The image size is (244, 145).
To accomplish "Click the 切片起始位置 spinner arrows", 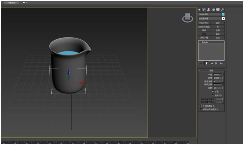I will [223, 99].
